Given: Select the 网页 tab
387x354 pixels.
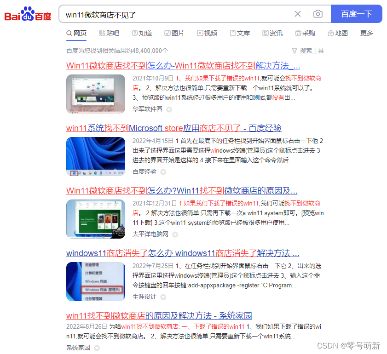Looking at the screenshot, I should point(76,33).
